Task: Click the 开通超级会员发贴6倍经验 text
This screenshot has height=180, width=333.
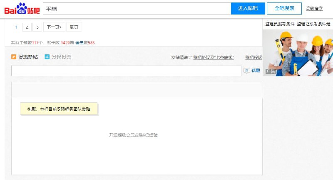Action: [133, 135]
